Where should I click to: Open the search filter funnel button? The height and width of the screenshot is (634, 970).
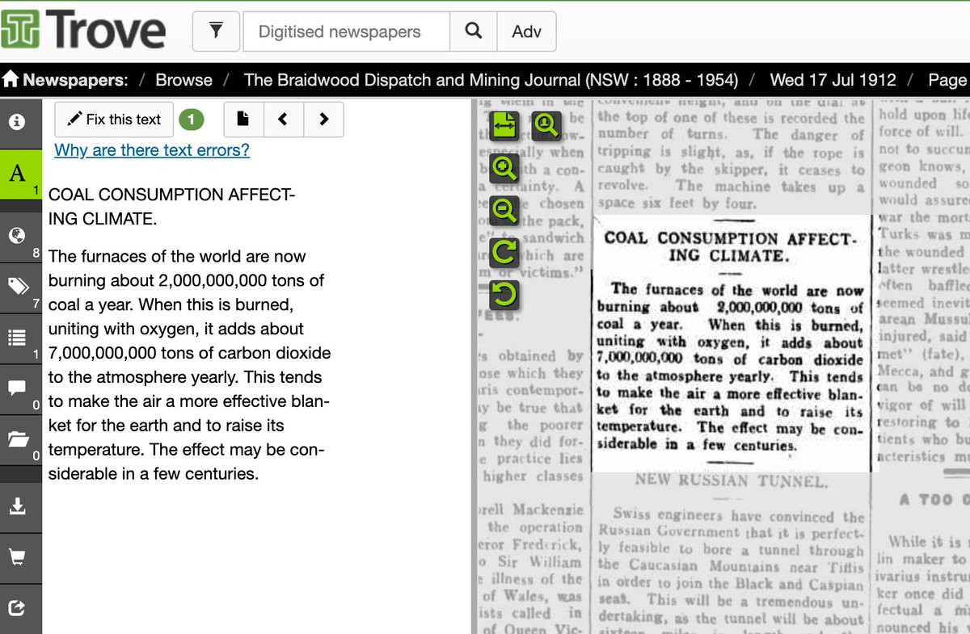pyautogui.click(x=214, y=32)
